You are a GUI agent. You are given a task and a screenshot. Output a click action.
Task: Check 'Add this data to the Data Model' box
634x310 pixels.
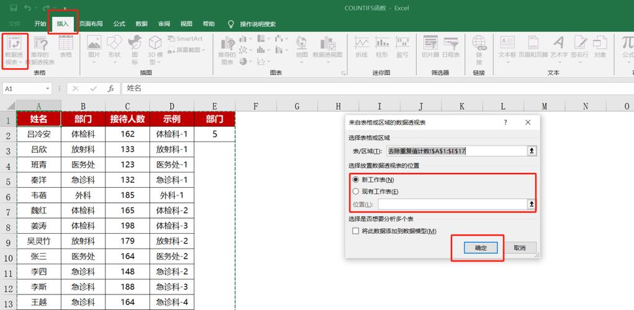[356, 231]
